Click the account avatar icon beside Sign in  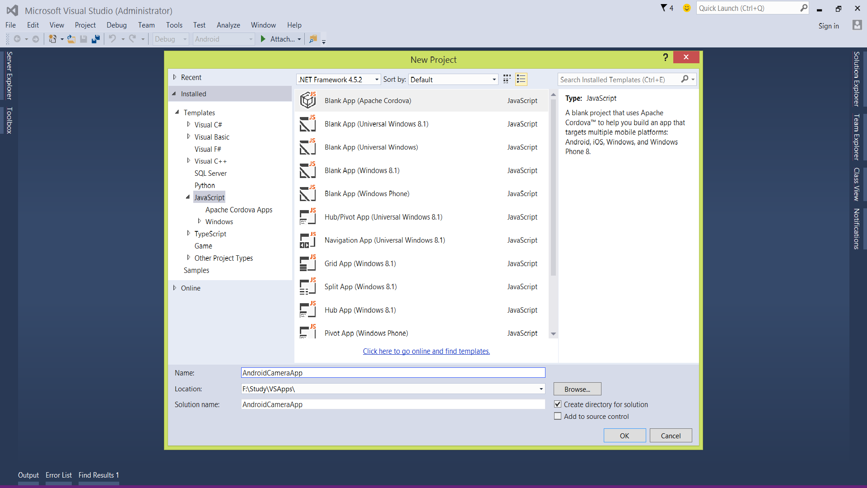pos(857,25)
